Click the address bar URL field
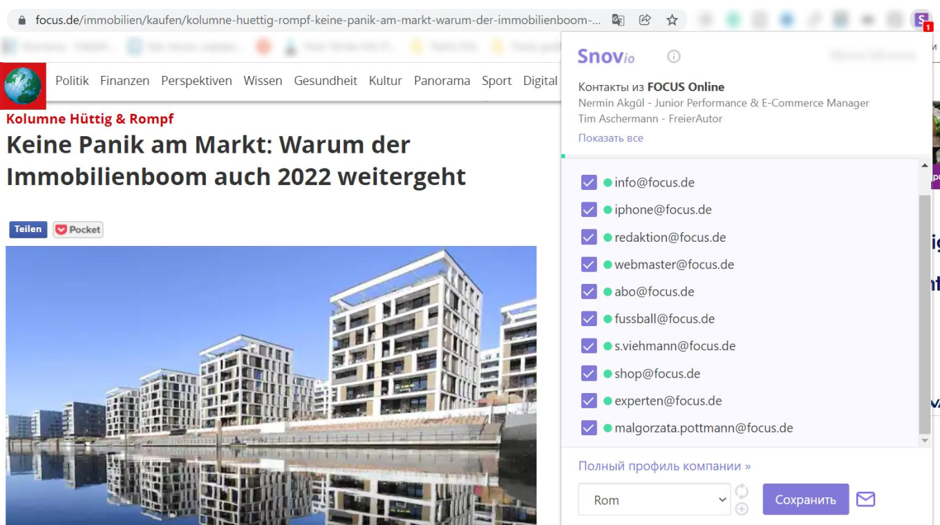Image resolution: width=940 pixels, height=525 pixels. click(x=318, y=20)
